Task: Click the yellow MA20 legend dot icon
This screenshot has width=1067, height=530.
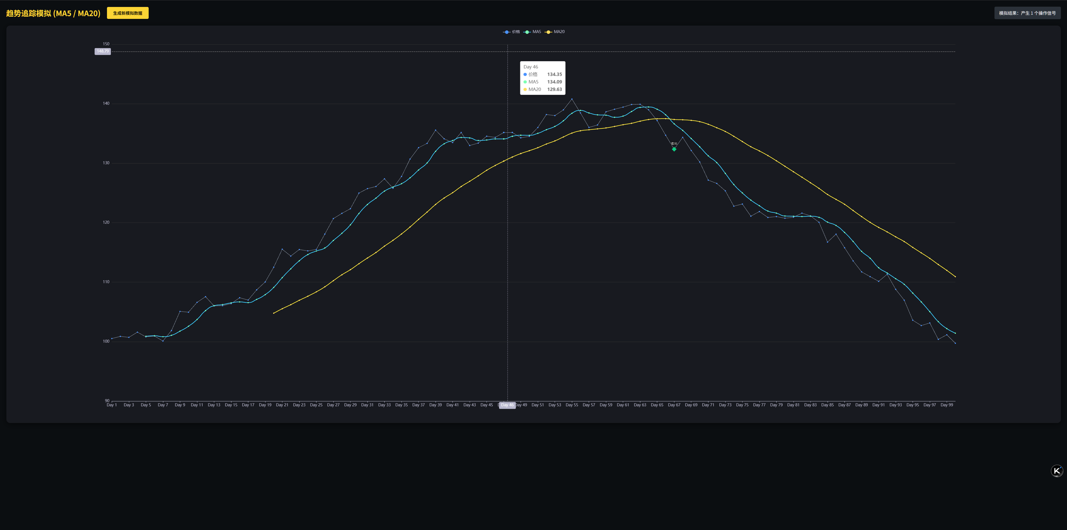Action: pos(549,32)
